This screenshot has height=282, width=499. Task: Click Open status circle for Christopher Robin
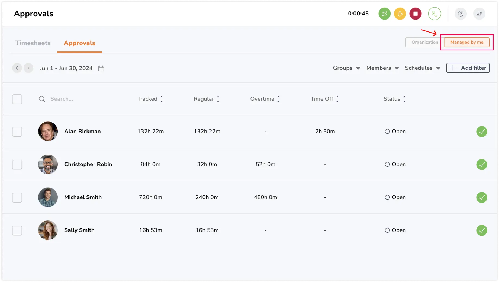click(387, 164)
